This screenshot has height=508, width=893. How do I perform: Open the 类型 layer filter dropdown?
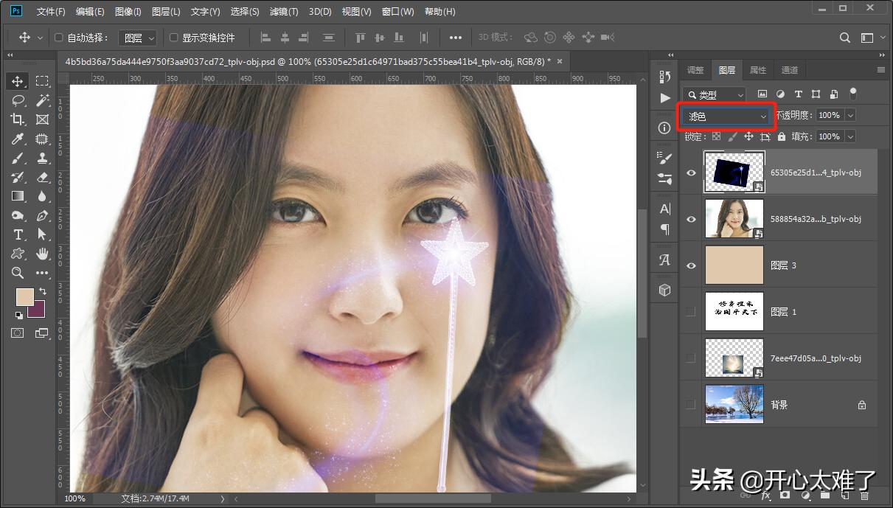click(x=714, y=95)
